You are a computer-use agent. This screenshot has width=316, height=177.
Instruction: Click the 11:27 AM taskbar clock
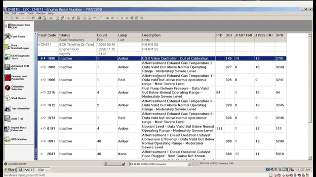303,170
